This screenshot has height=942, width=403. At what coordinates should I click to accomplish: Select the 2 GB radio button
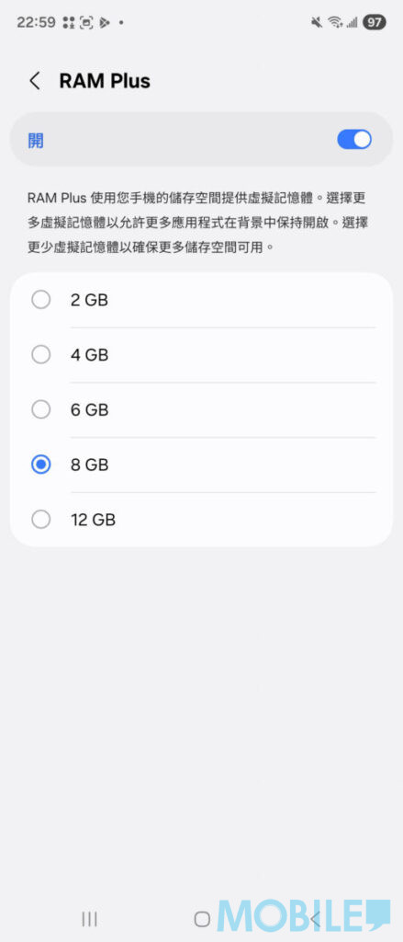click(40, 300)
